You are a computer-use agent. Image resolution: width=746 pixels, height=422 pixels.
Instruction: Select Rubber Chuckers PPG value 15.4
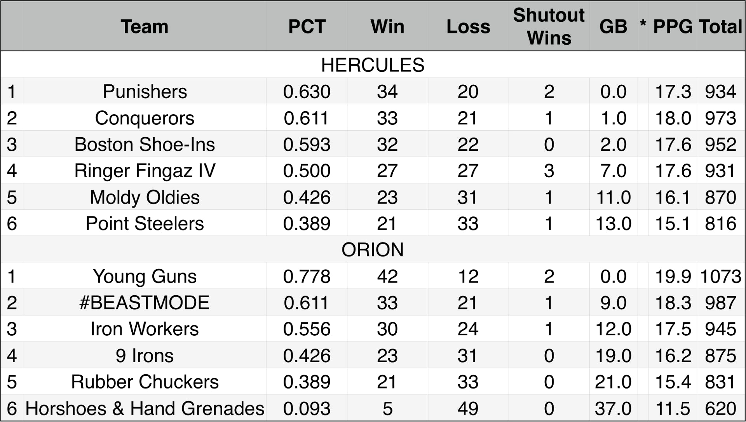pyautogui.click(x=673, y=382)
